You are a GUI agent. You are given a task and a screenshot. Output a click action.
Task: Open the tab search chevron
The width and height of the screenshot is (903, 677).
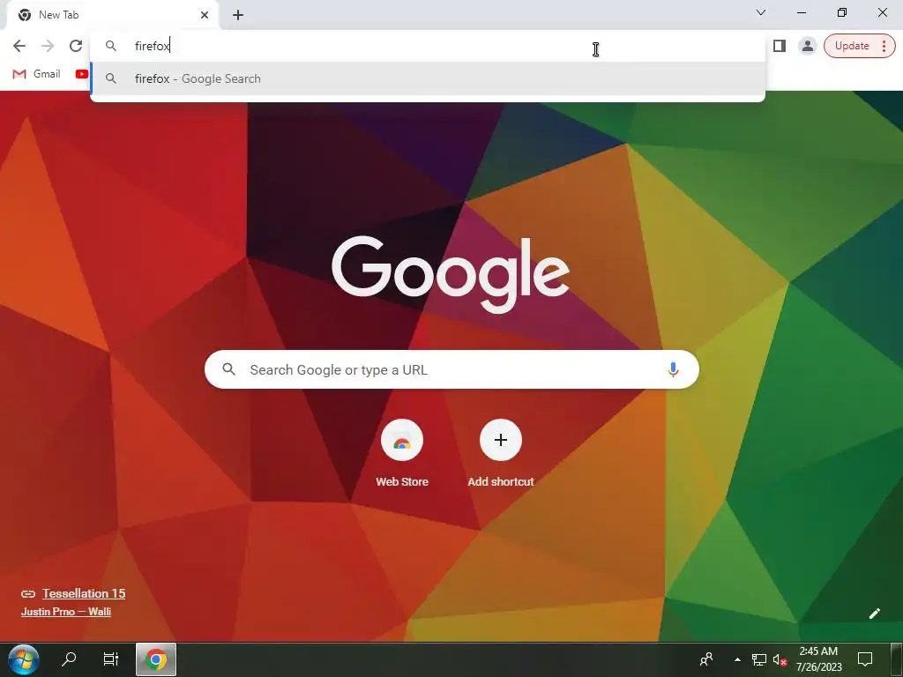pos(761,12)
